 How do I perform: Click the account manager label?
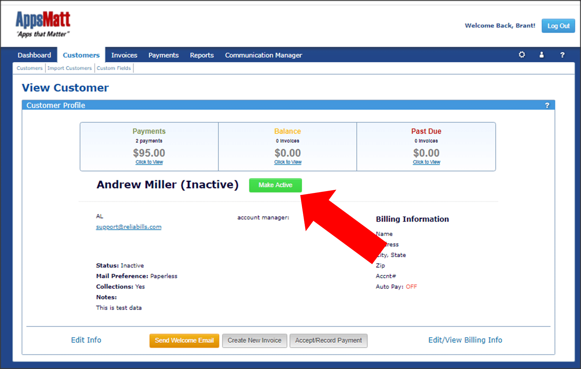tap(263, 217)
